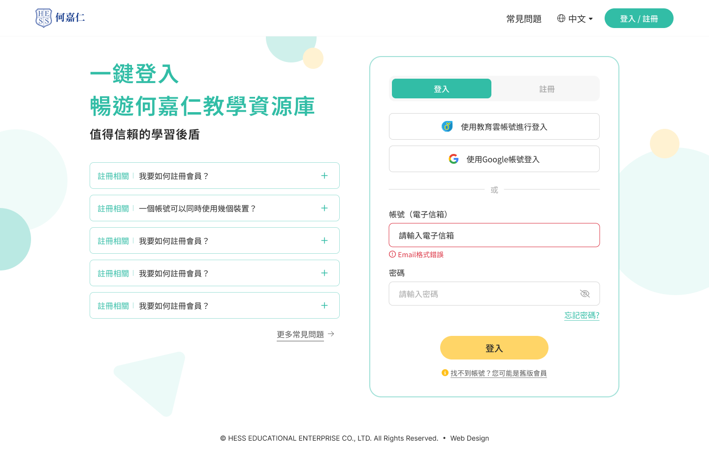Image resolution: width=709 pixels, height=449 pixels.
Task: Open 常見問題 in the top navigation
Action: pyautogui.click(x=524, y=19)
